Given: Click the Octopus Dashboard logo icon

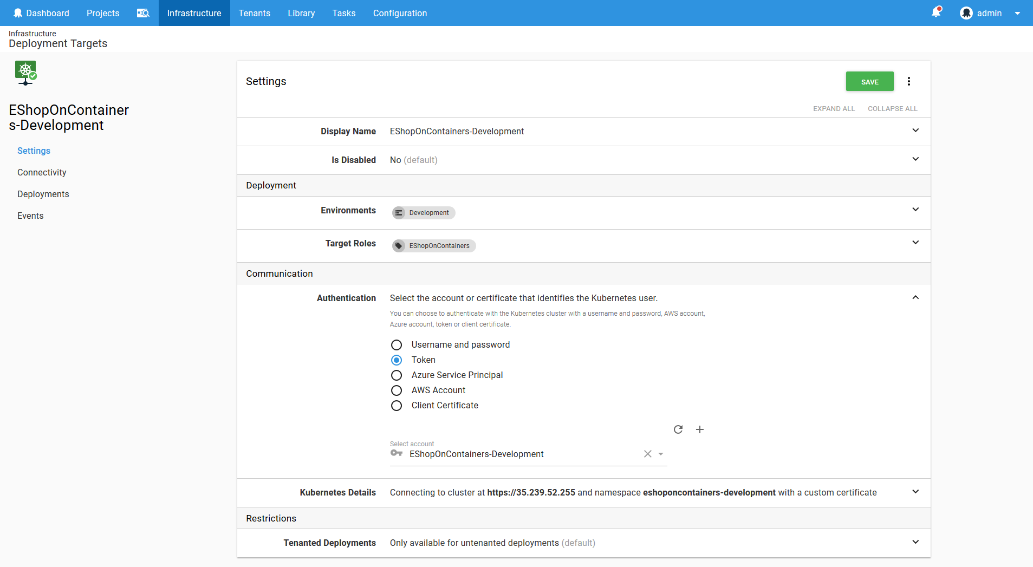Looking at the screenshot, I should pos(17,12).
